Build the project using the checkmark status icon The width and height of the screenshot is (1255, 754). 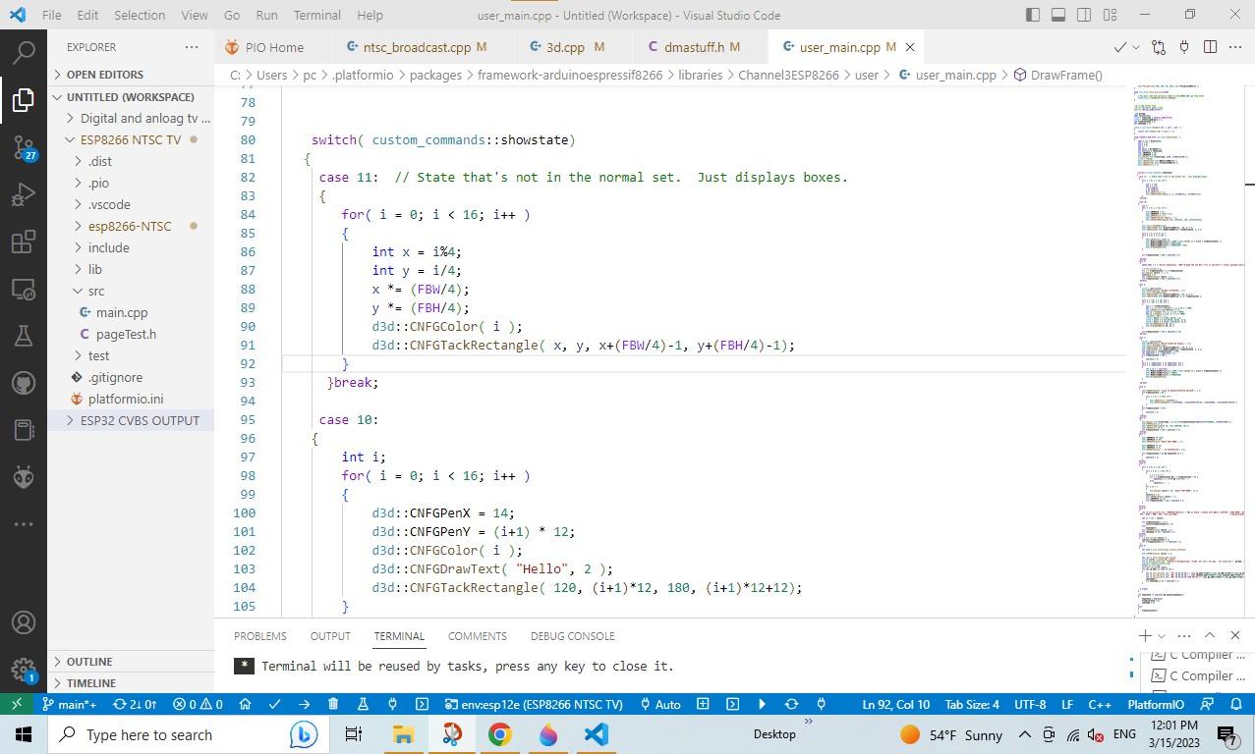tap(274, 704)
